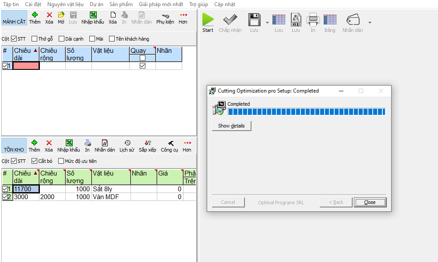Screen dimensions: 438x262
Task: Open the Bảng table icon
Action: coord(330,20)
